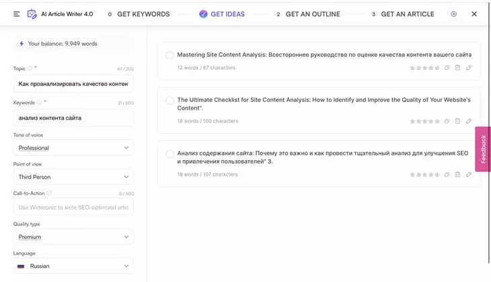Edit the Анализ содержания сайта idea

tap(468, 174)
